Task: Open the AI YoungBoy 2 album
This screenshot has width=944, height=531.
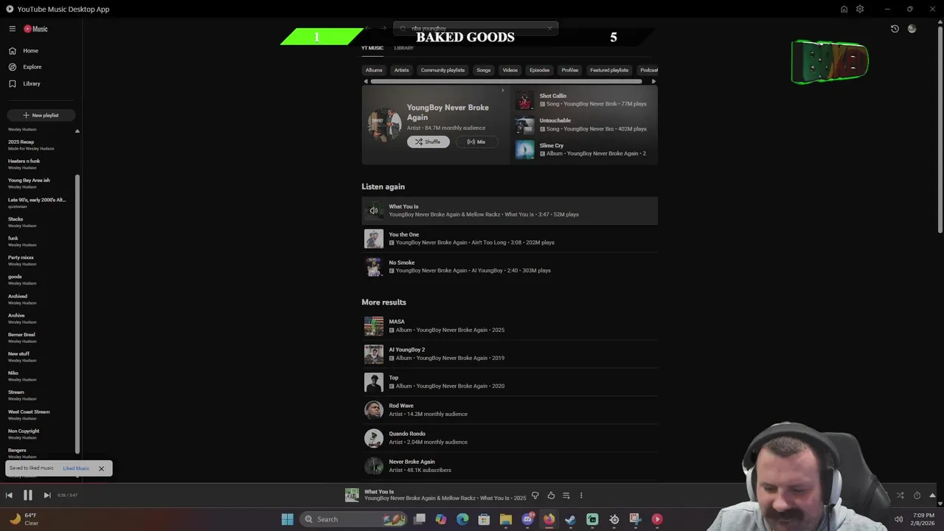Action: pyautogui.click(x=510, y=354)
